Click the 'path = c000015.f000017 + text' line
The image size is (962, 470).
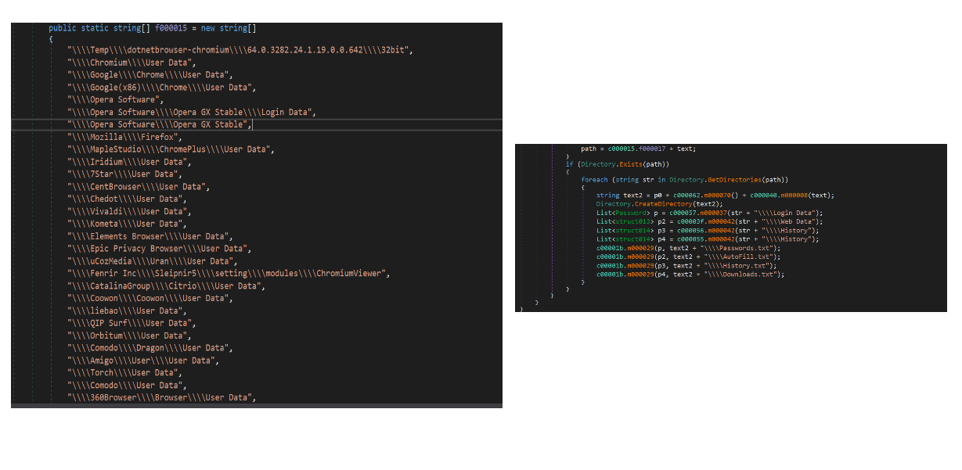pos(638,148)
